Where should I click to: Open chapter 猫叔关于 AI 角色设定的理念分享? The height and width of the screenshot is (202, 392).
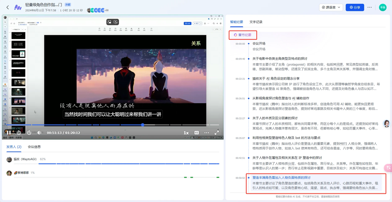[x=276, y=79]
